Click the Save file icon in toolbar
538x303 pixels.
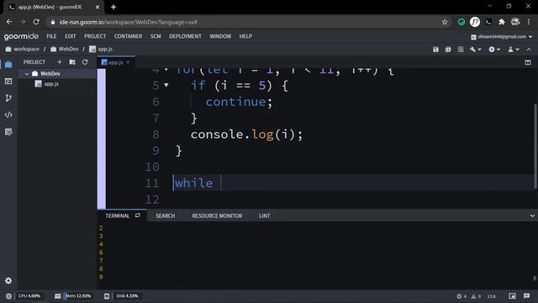click(x=435, y=50)
